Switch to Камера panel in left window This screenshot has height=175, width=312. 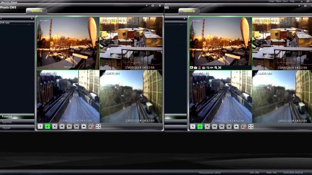[x=17, y=116]
